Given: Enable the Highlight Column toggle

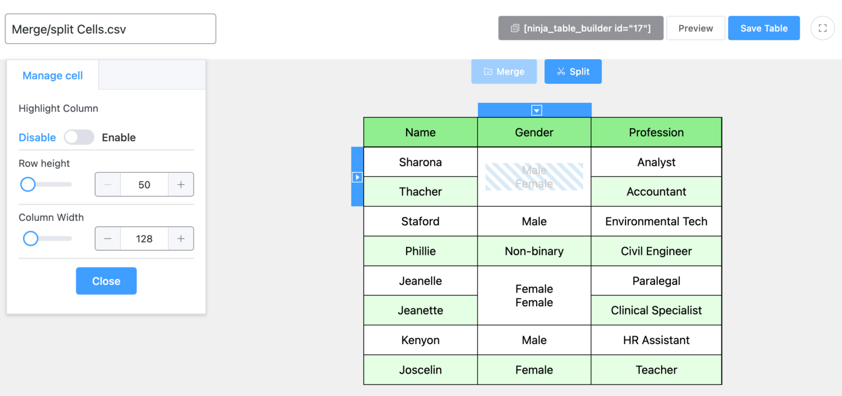Looking at the screenshot, I should [x=79, y=137].
